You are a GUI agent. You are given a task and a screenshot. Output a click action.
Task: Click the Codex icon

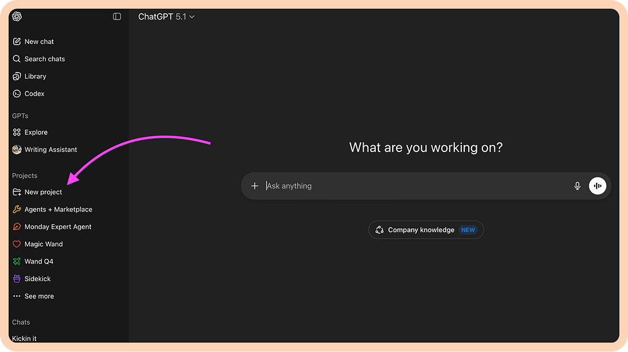click(x=17, y=94)
